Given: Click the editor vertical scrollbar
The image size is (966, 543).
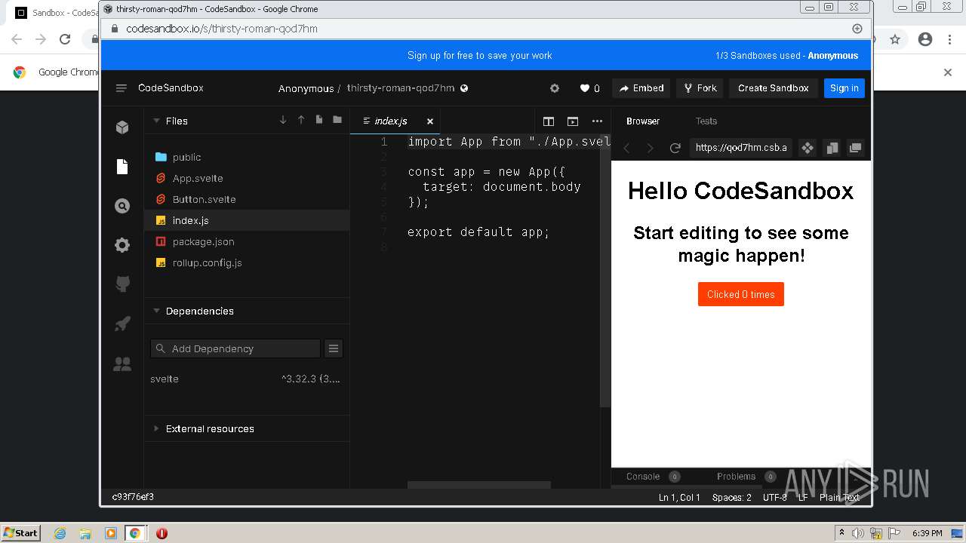Looking at the screenshot, I should 605,271.
